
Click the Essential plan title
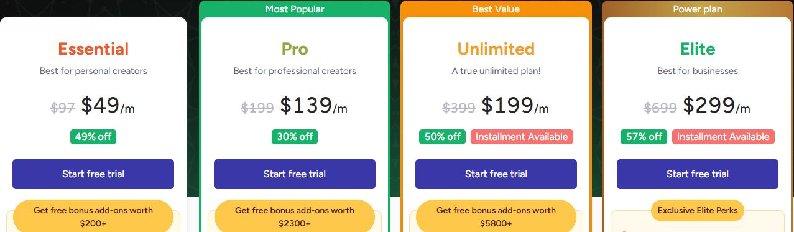pyautogui.click(x=93, y=49)
